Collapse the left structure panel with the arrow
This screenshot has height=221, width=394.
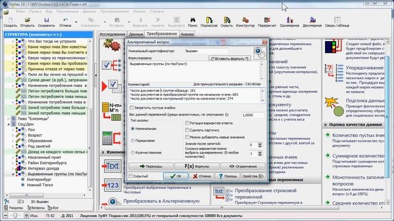(x=96, y=75)
